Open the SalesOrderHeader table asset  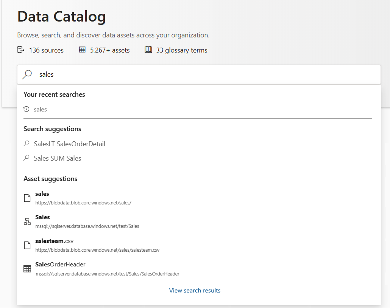(60, 264)
